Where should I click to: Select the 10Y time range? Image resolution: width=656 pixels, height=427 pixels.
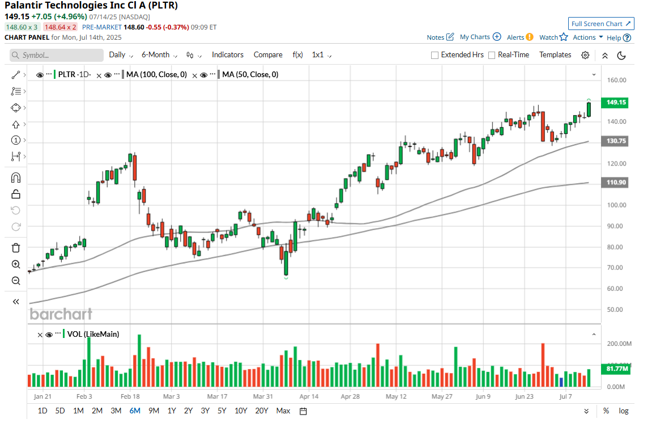[x=241, y=411]
